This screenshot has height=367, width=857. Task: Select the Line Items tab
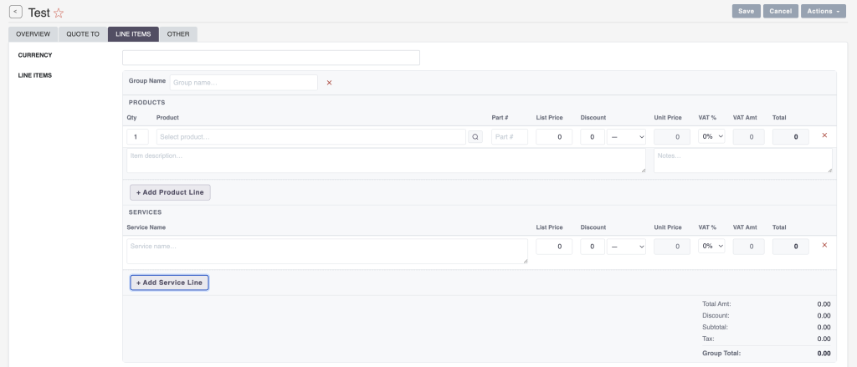click(133, 34)
